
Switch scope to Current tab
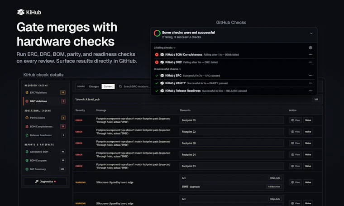tap(108, 86)
